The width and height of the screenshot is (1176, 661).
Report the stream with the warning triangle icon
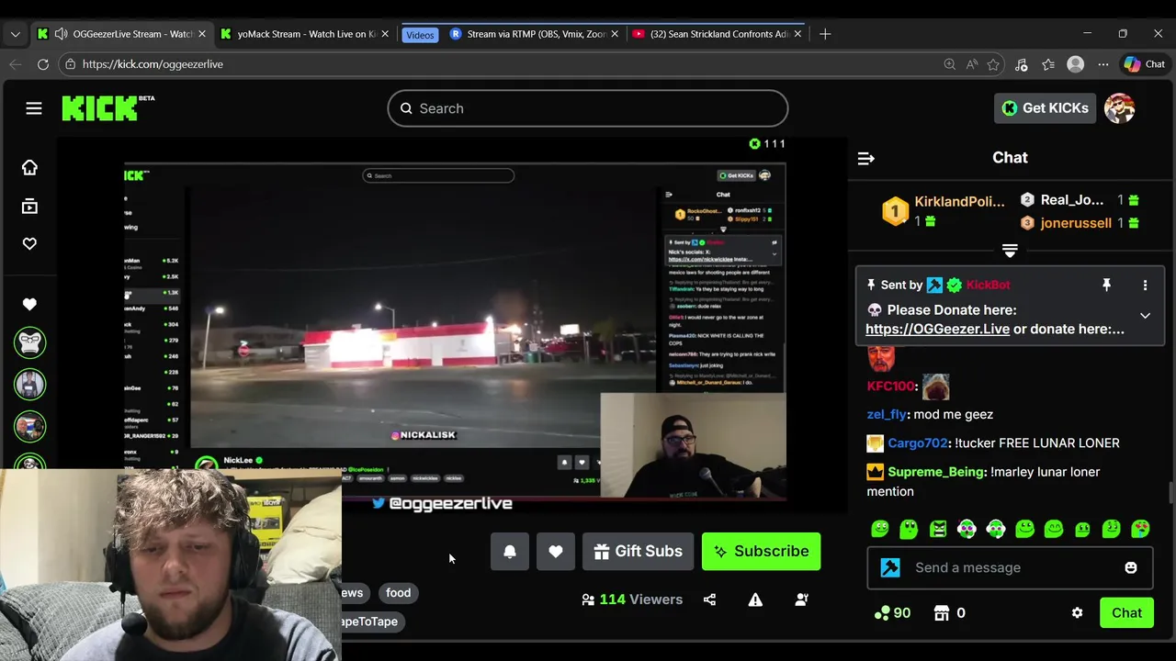[755, 599]
